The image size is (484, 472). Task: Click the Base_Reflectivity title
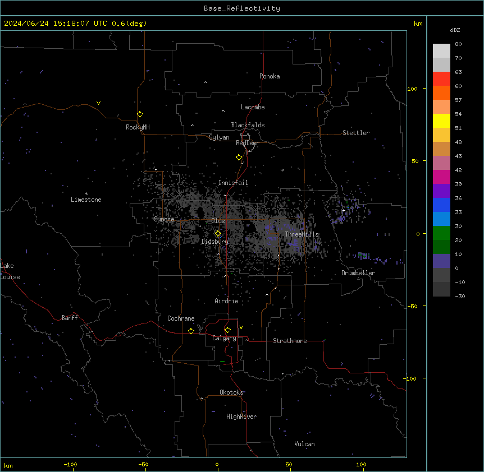click(x=242, y=8)
